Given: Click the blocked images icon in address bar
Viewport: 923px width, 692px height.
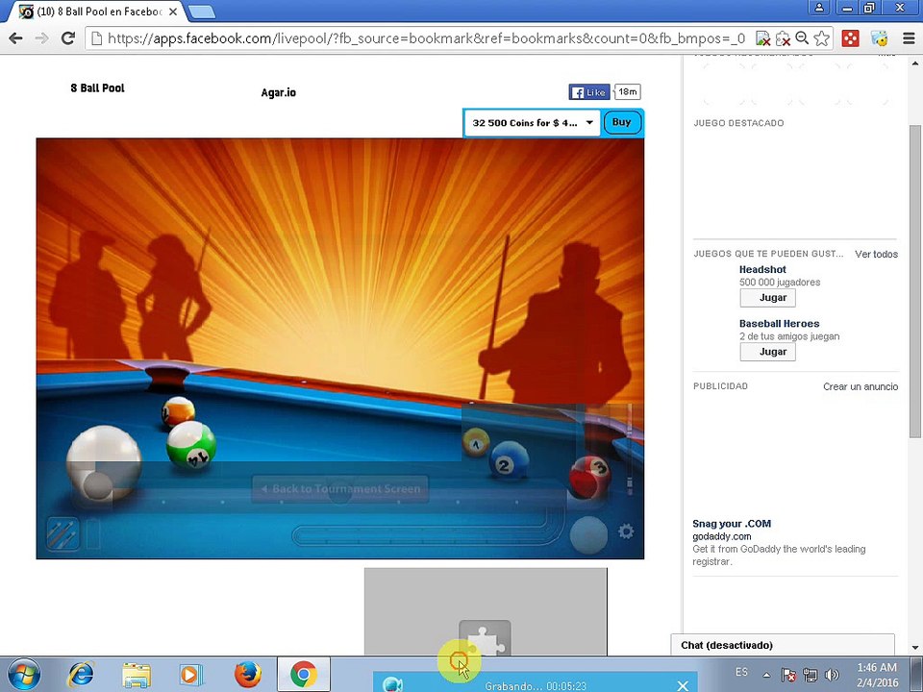Looking at the screenshot, I should pos(762,38).
